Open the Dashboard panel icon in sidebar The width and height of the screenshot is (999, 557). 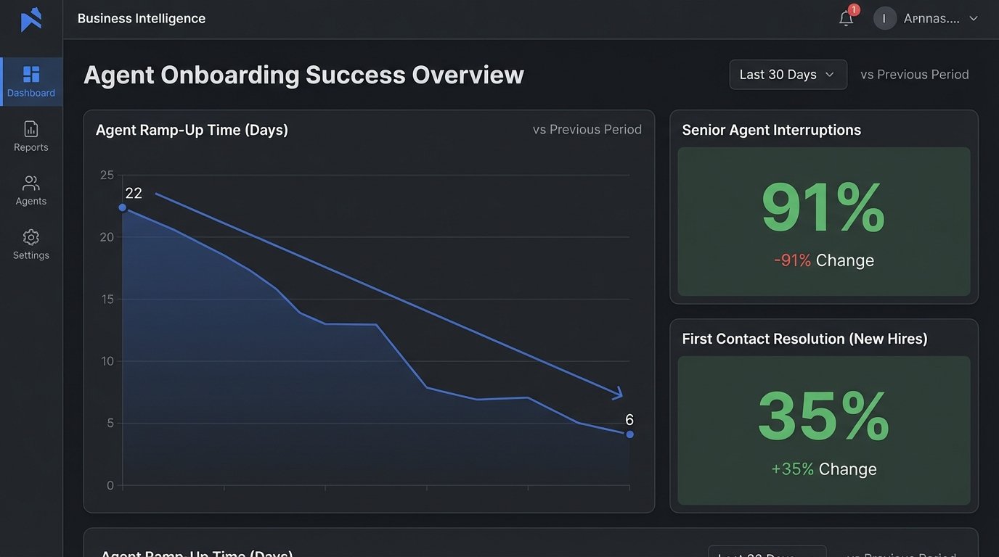point(30,73)
